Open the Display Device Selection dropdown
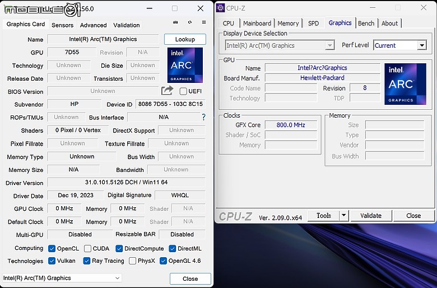 280,45
